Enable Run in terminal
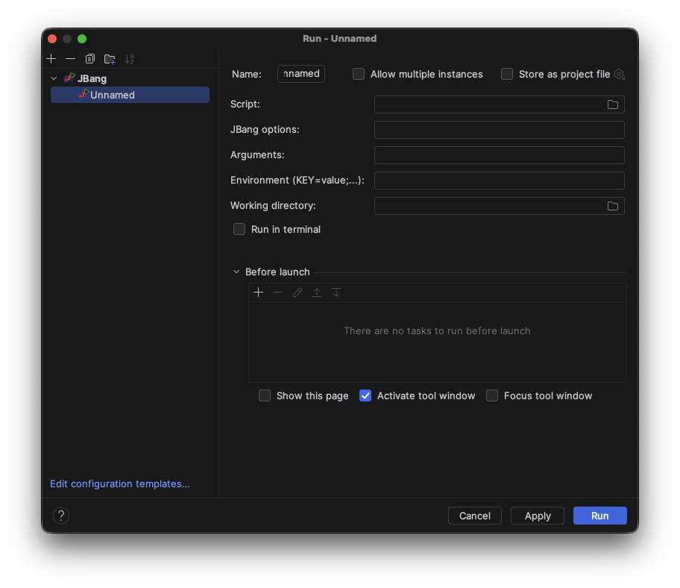The height and width of the screenshot is (588, 680). 239,229
